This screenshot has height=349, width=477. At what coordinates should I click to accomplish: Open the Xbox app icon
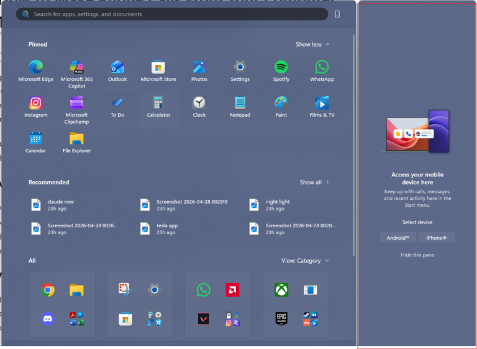tap(281, 289)
